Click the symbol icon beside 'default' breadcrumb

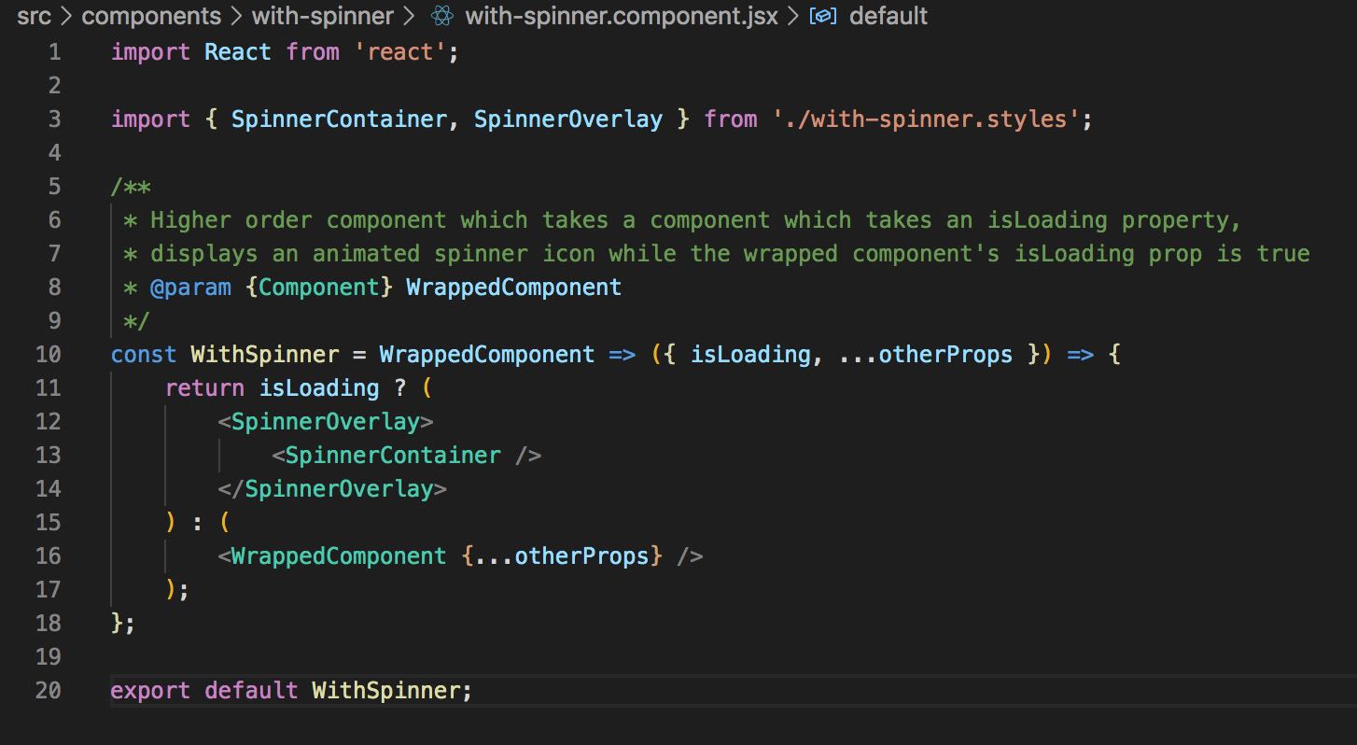click(822, 17)
